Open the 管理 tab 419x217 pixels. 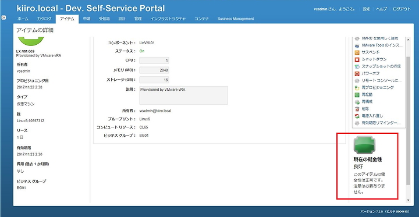coord(138,19)
